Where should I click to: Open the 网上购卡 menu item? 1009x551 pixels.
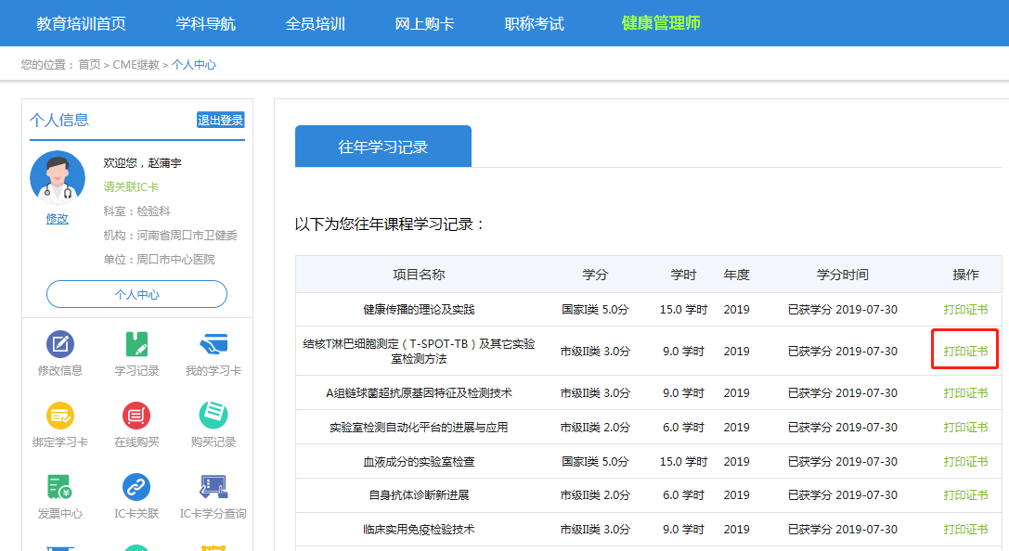pyautogui.click(x=425, y=24)
